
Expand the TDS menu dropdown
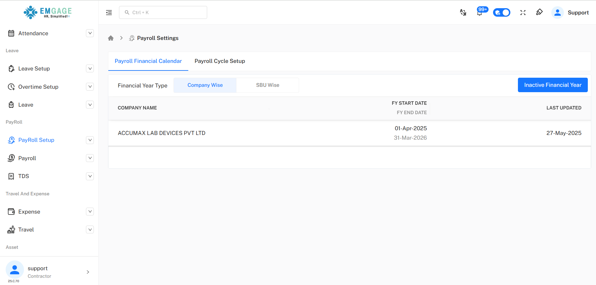point(90,176)
